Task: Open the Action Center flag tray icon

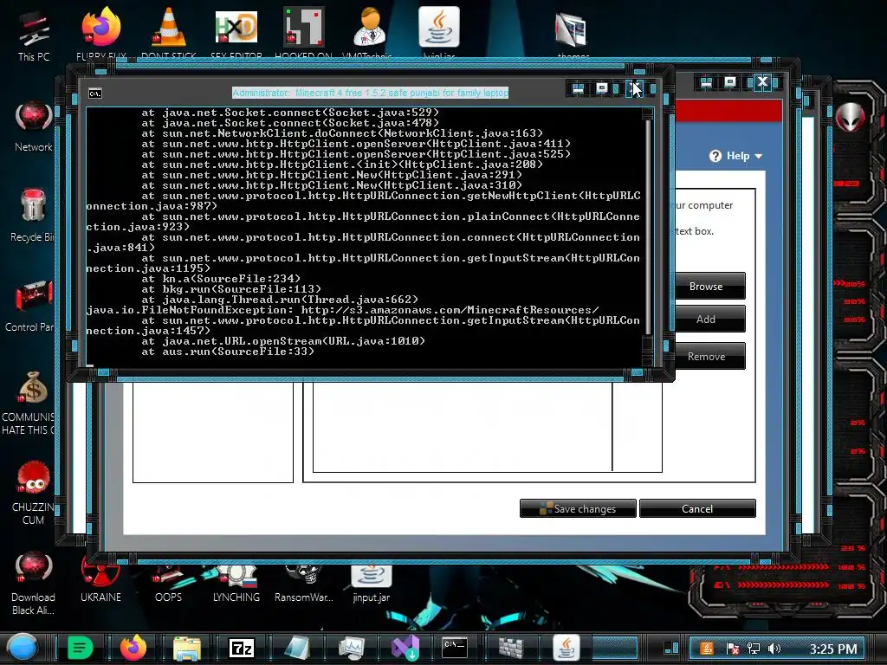Action: (732, 649)
